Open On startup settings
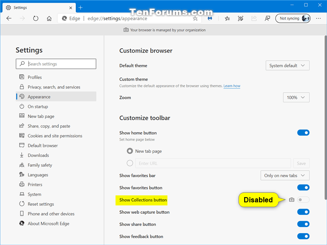This screenshot has width=327, height=245. [x=56, y=106]
